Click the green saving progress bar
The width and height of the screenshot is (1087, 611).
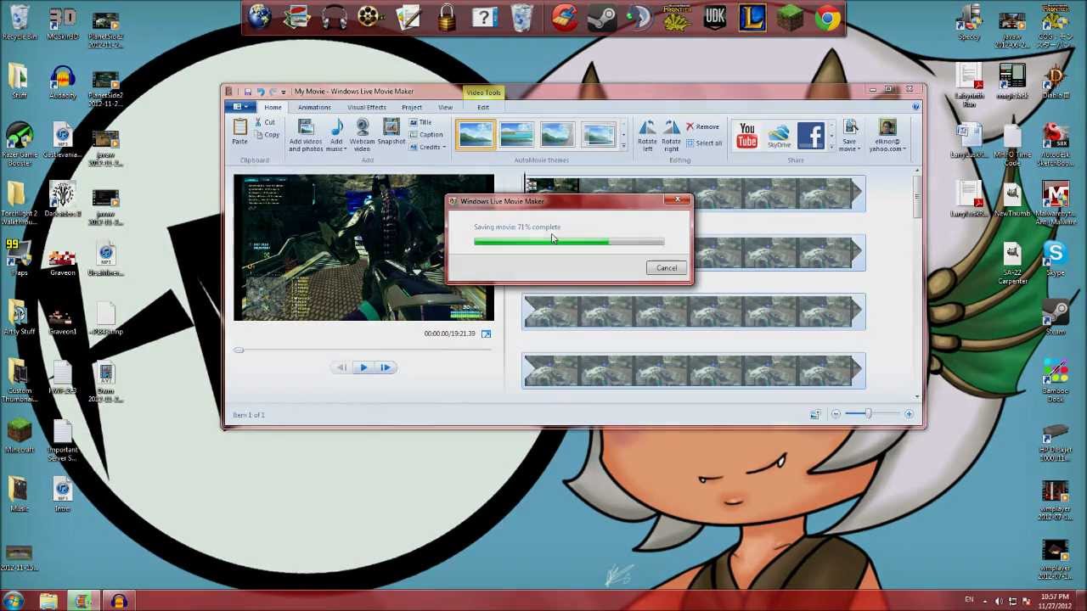569,242
